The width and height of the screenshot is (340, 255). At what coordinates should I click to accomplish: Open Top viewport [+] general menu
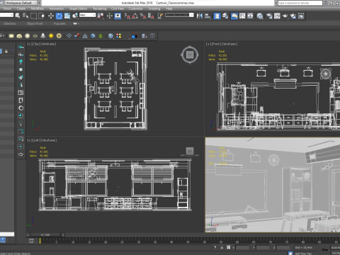30,44
